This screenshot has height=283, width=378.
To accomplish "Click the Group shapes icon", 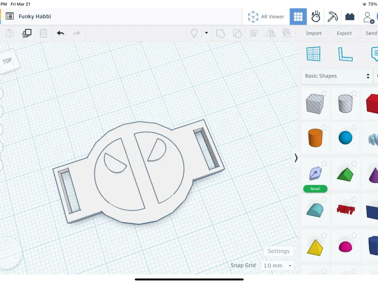I will [220, 33].
